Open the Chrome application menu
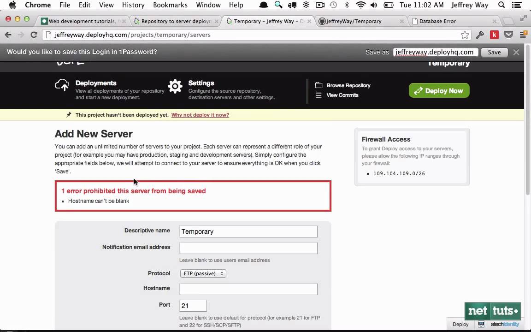531x332 pixels. pos(38,5)
